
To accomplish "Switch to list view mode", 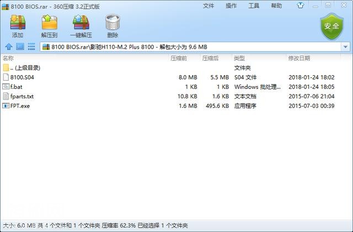I will (x=31, y=46).
